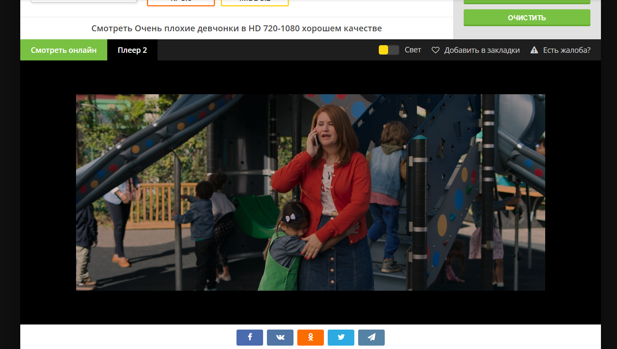Click the warning triangle complaint icon
The width and height of the screenshot is (617, 349).
[534, 50]
